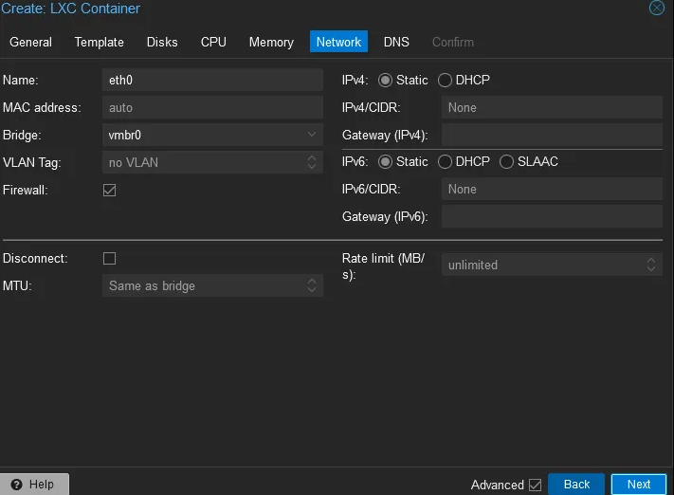Enable the Disconnect checkbox
This screenshot has height=495, width=674.
click(x=109, y=258)
